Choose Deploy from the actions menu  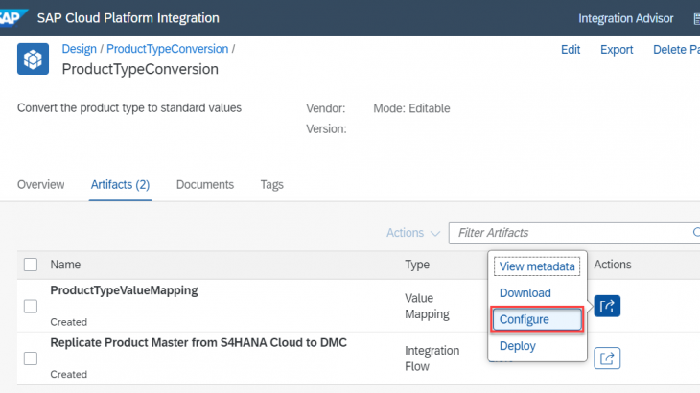click(x=518, y=346)
